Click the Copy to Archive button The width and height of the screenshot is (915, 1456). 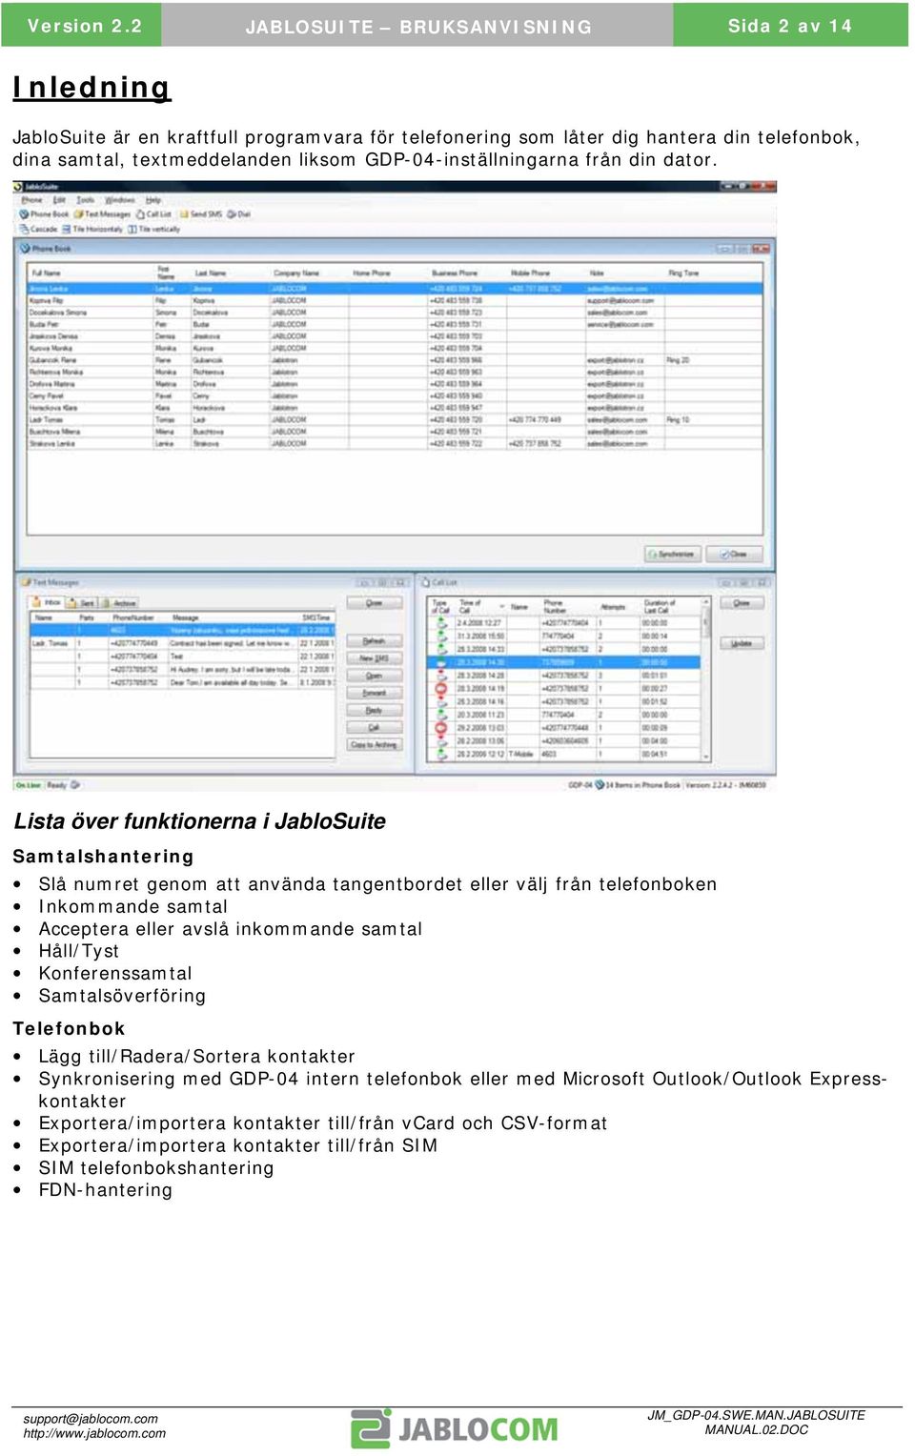(374, 744)
